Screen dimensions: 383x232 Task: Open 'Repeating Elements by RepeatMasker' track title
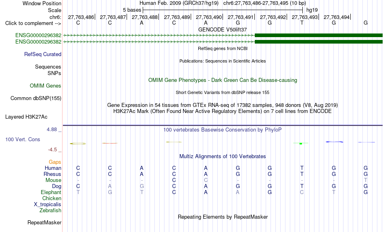pyautogui.click(x=223, y=217)
